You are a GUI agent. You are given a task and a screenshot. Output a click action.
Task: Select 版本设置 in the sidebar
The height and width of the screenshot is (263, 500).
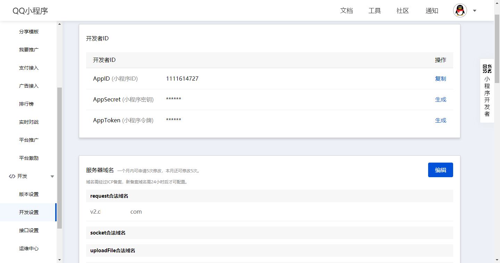pos(29,194)
